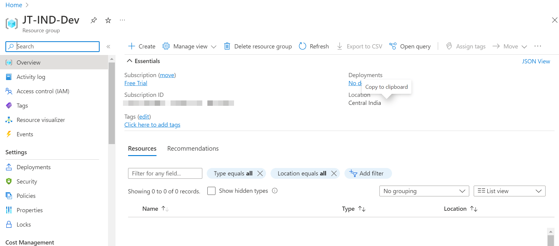This screenshot has height=246, width=559.
Task: Open Activity log
Action: coord(54,77)
